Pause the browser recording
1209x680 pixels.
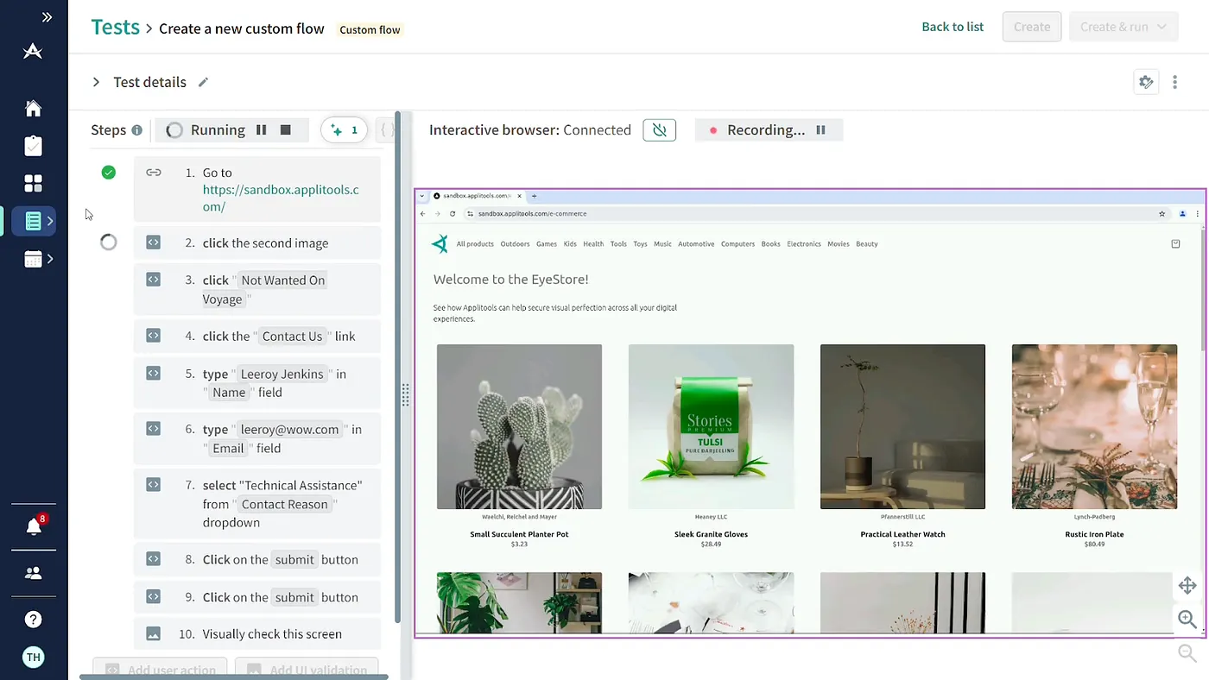(821, 130)
